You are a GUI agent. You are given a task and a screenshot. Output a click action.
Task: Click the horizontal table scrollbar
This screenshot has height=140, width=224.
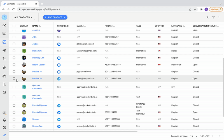(73, 131)
